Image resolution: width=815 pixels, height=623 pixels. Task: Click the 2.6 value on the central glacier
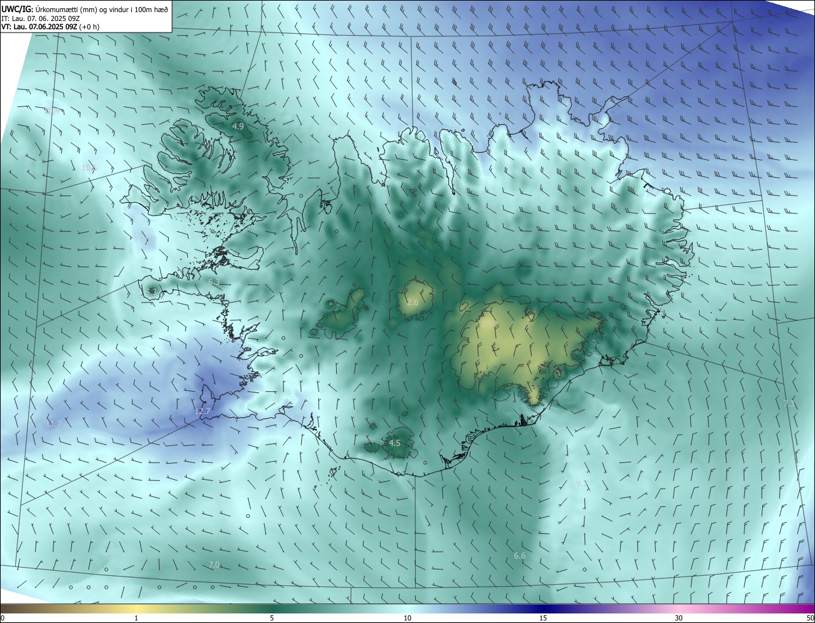(x=413, y=302)
